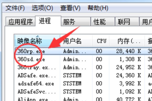Select the adsafe64.exe process

point(36,84)
